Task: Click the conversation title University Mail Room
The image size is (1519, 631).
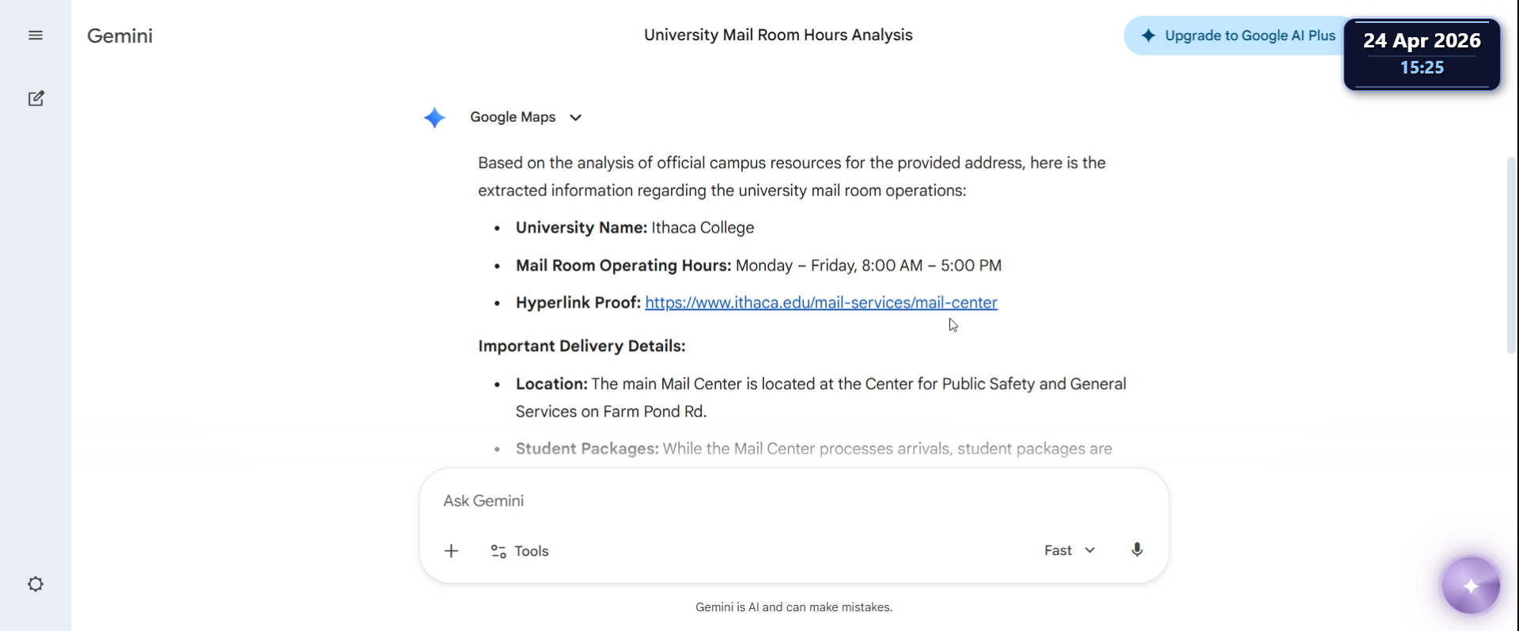Action: point(778,35)
